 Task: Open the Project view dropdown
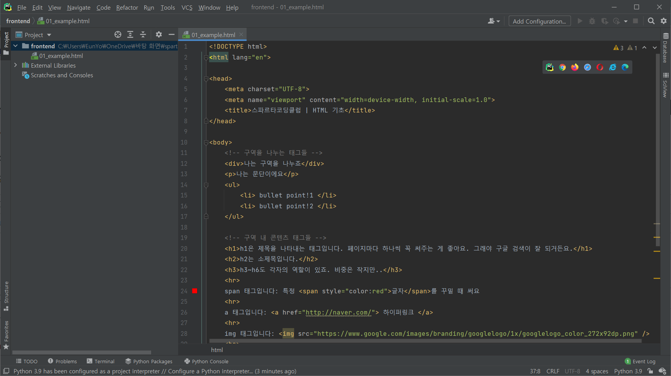click(x=49, y=35)
